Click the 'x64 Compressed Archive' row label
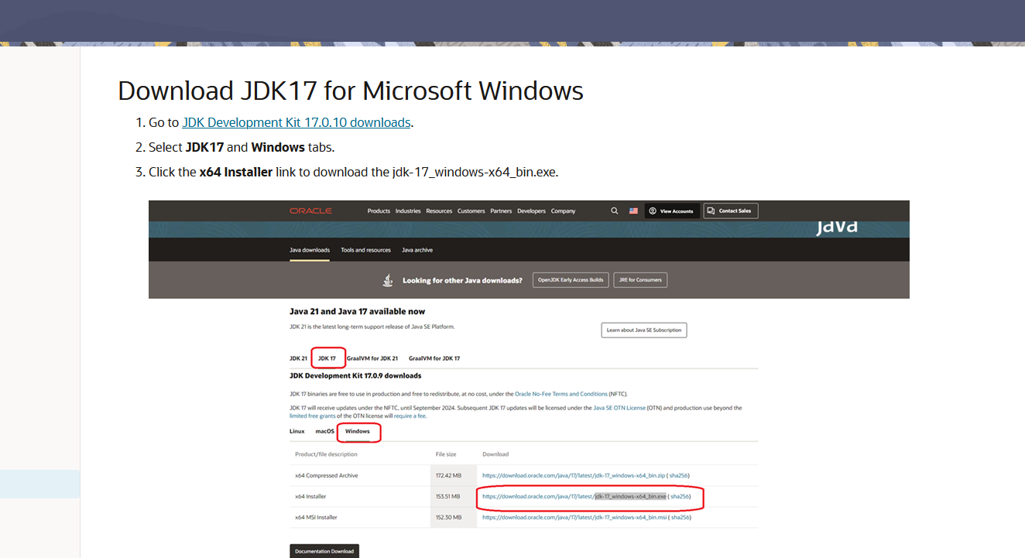 327,475
